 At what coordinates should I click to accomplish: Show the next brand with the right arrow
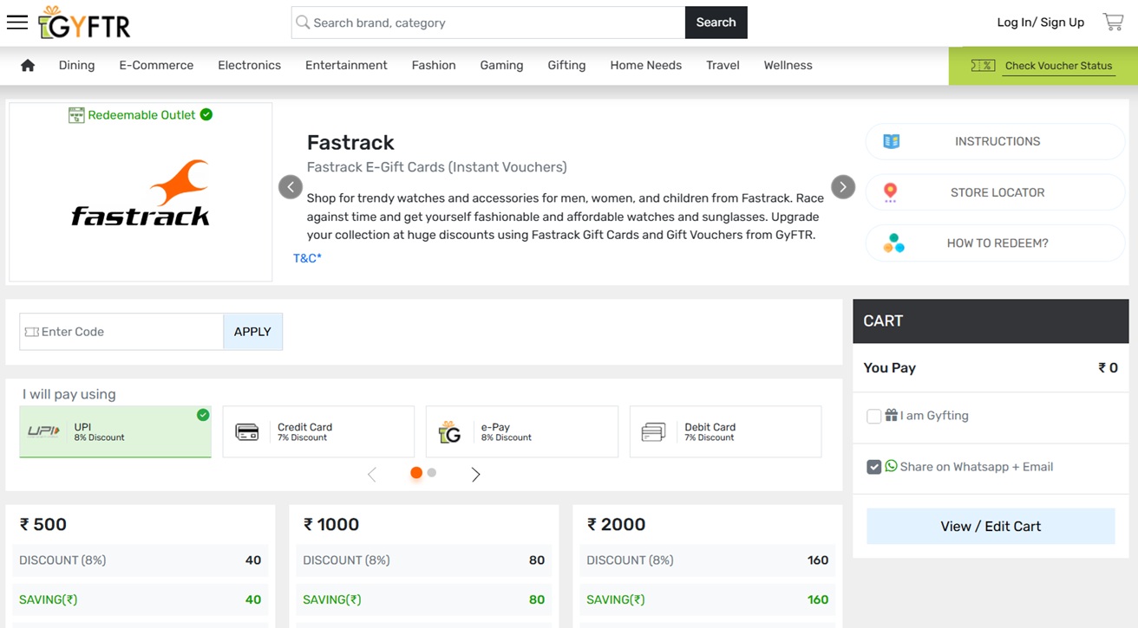pyautogui.click(x=842, y=187)
